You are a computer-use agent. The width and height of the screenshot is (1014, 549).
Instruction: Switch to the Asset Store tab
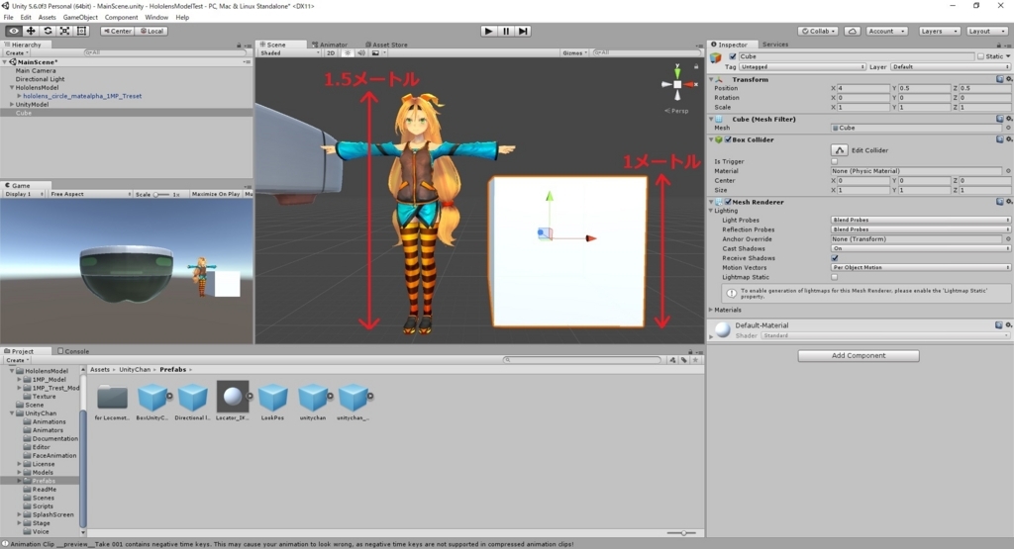(x=386, y=45)
